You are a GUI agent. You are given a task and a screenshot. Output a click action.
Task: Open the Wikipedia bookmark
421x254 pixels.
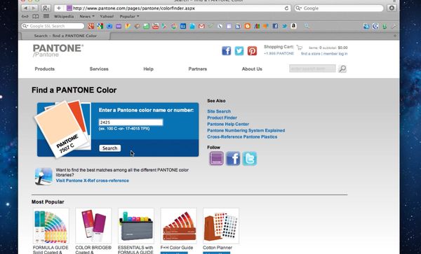[64, 16]
